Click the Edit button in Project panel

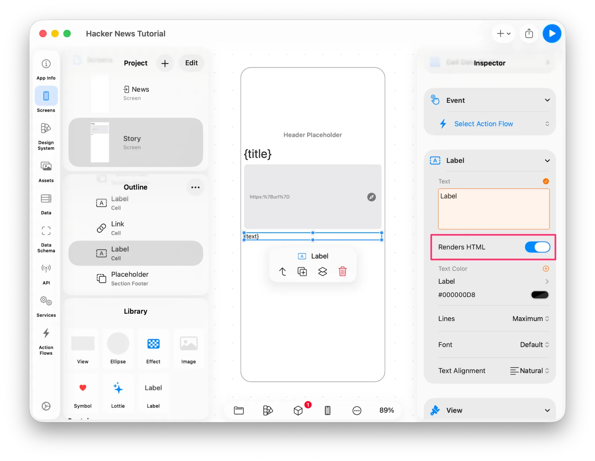[x=191, y=63]
